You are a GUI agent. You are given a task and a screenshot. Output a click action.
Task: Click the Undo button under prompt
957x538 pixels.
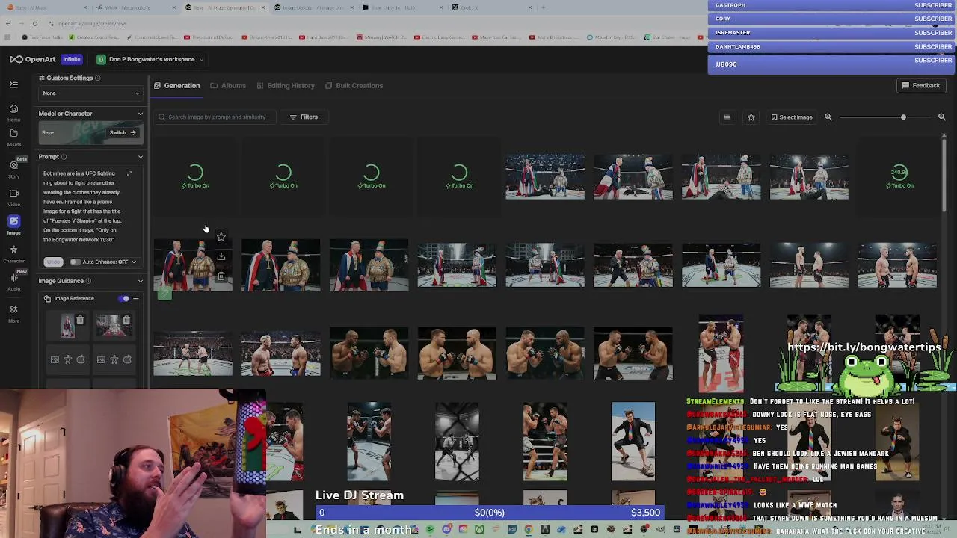pos(52,262)
